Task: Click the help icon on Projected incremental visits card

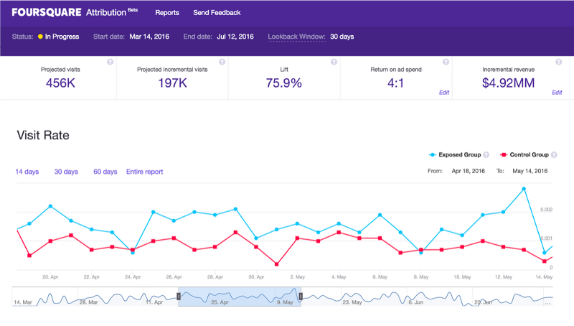Action: [x=222, y=62]
